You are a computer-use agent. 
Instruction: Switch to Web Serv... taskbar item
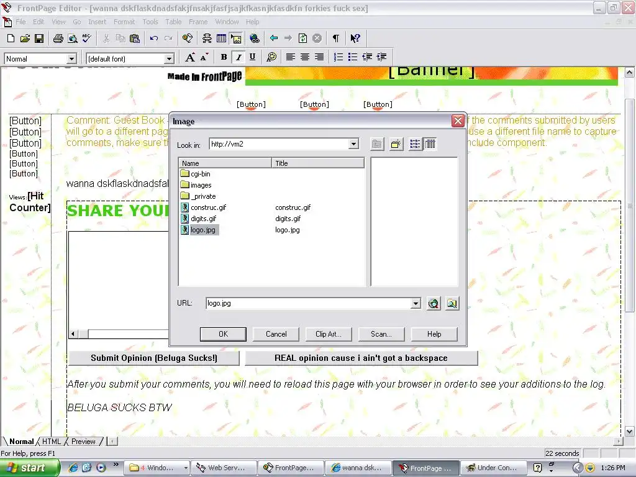224,468
